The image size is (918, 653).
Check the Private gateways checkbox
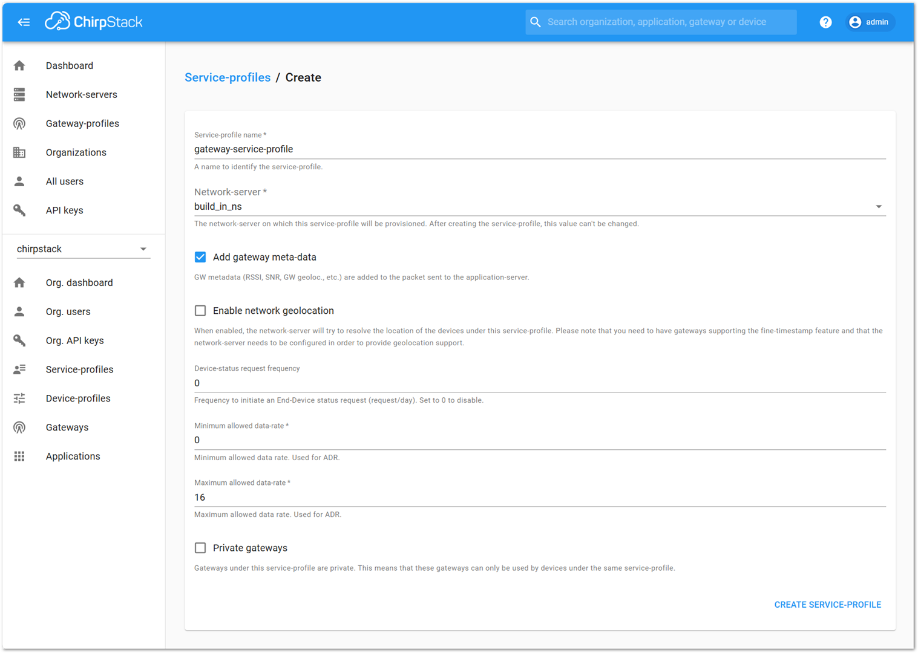click(200, 548)
